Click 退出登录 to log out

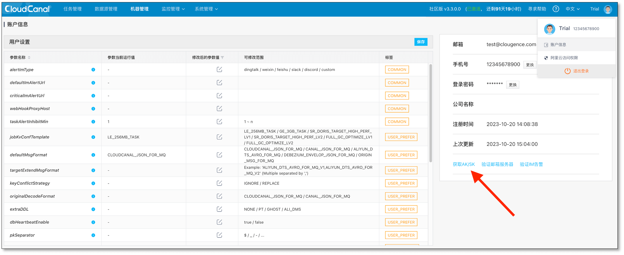coord(576,71)
